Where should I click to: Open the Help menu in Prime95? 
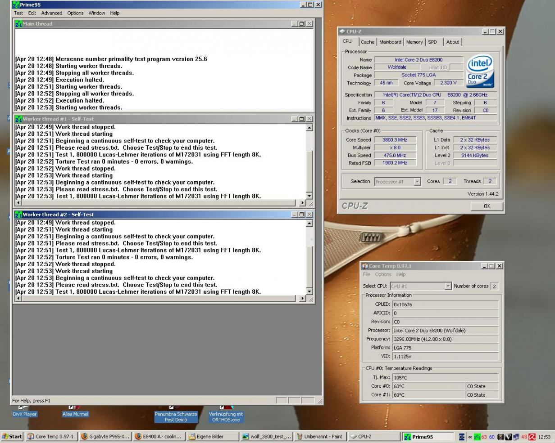[115, 13]
